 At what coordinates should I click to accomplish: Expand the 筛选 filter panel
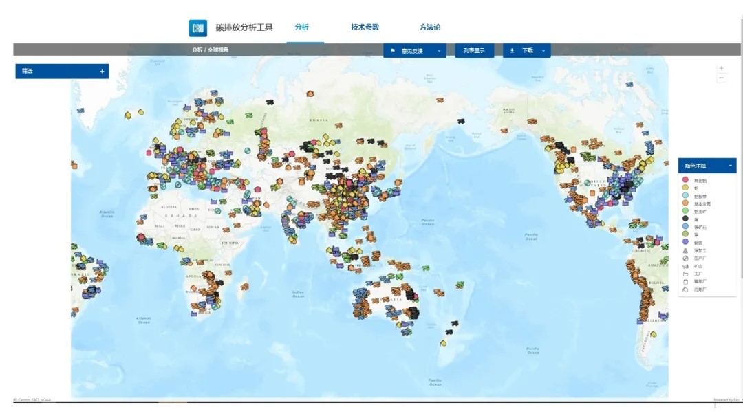(x=102, y=71)
